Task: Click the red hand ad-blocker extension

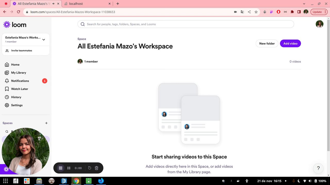Action: click(278, 12)
